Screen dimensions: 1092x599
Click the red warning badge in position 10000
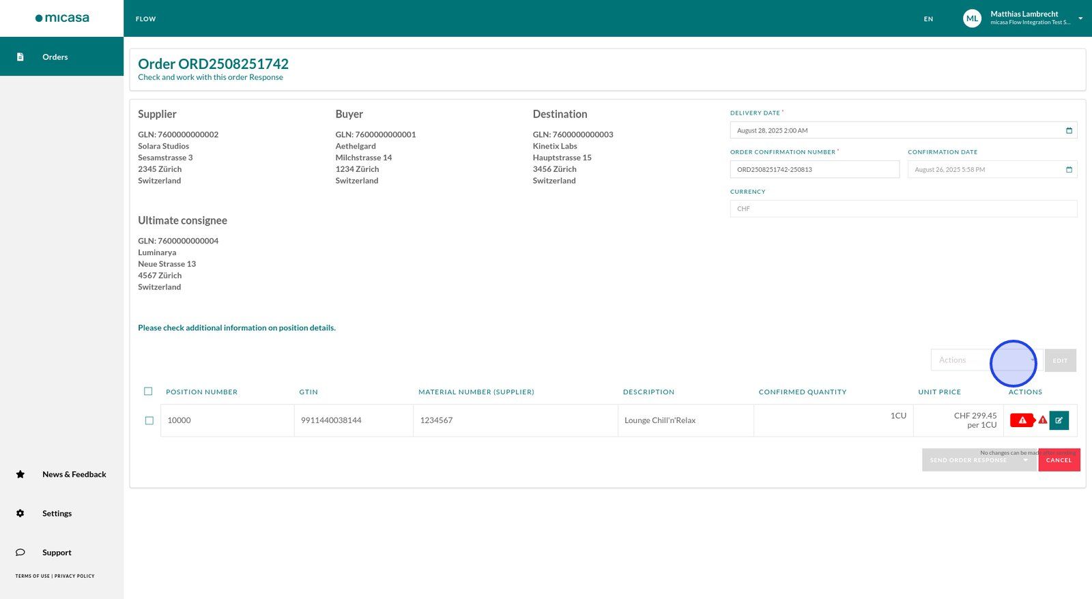(x=1022, y=420)
